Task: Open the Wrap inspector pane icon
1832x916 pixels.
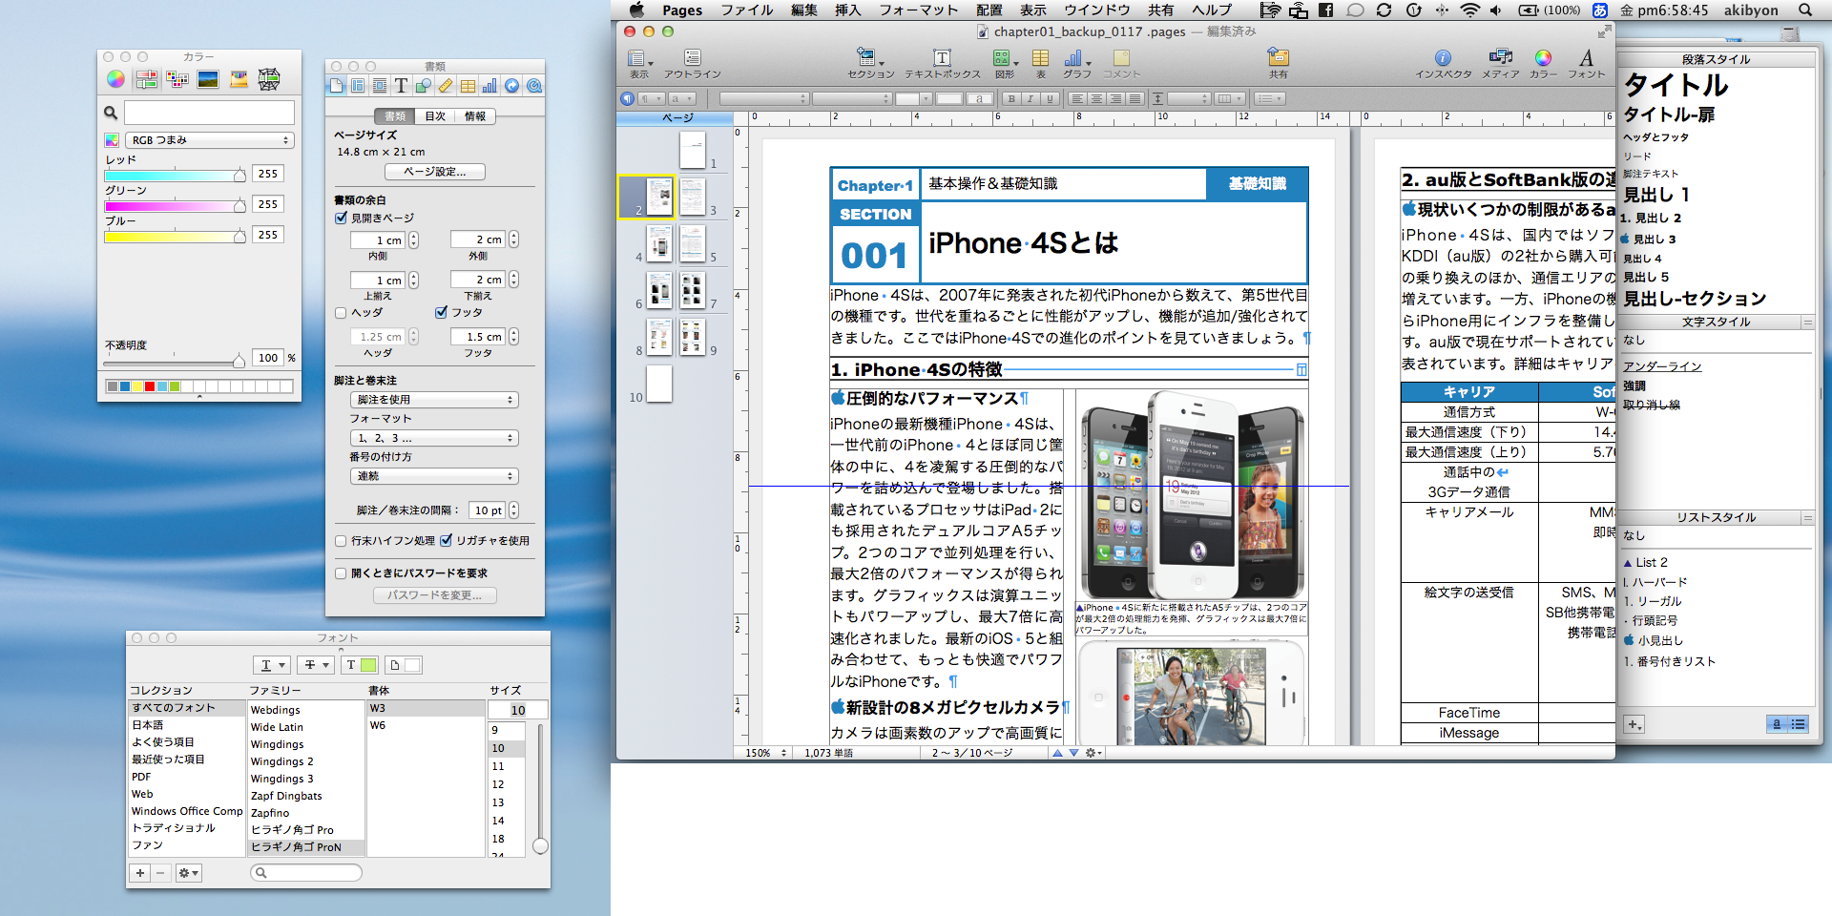Action: pyautogui.click(x=380, y=86)
